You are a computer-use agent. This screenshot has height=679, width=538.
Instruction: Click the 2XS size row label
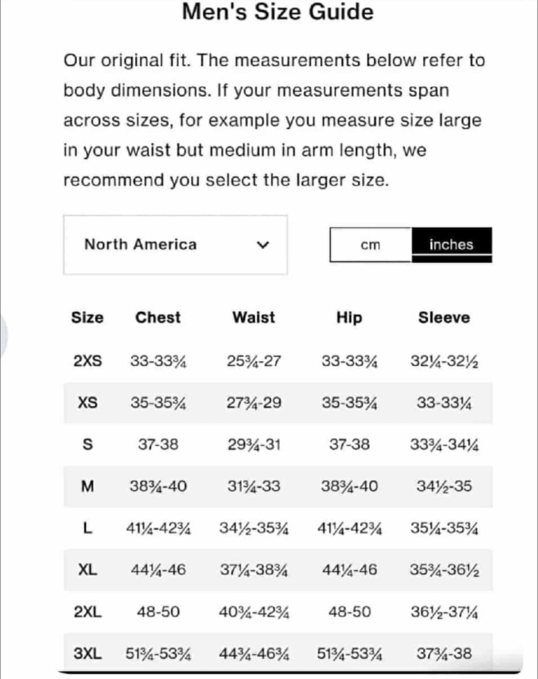[x=87, y=361]
